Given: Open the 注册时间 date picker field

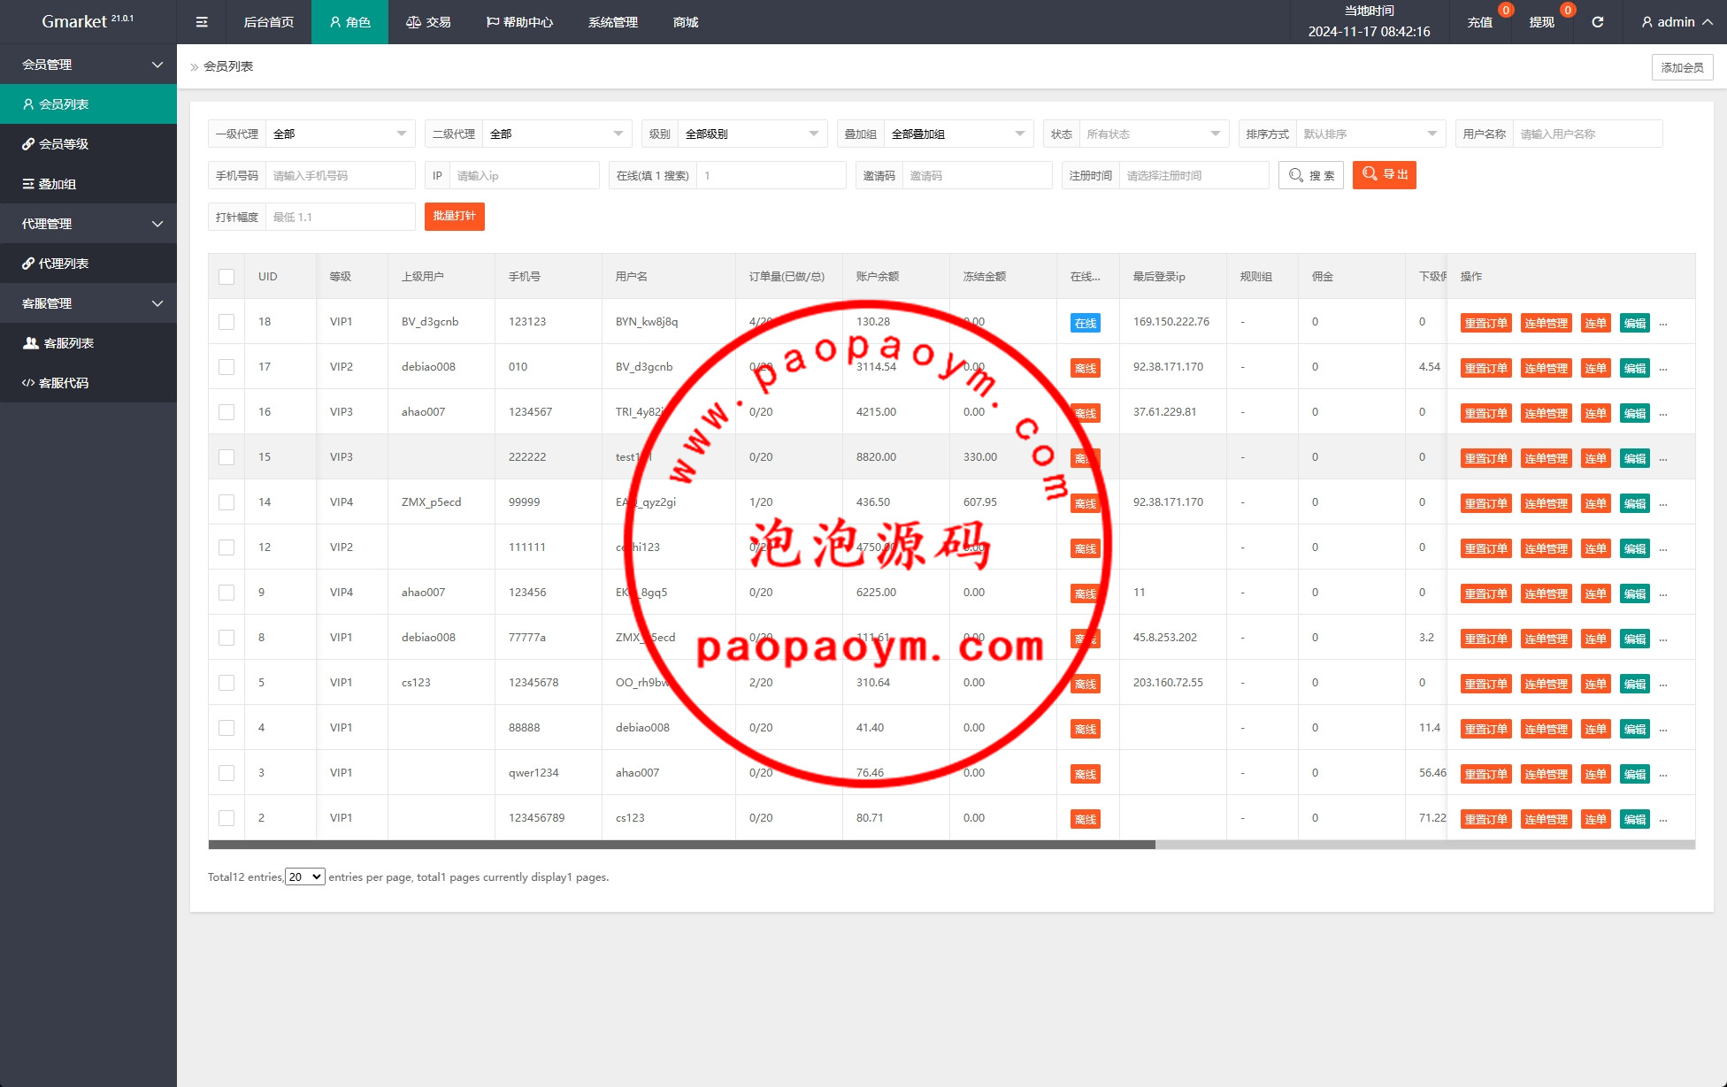Looking at the screenshot, I should coord(1194,175).
